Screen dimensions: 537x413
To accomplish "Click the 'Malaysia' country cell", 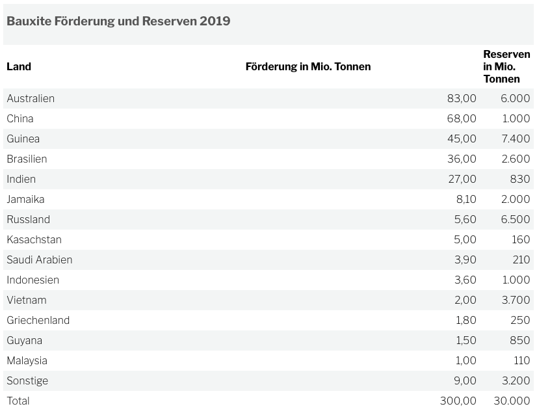I will [x=27, y=361].
